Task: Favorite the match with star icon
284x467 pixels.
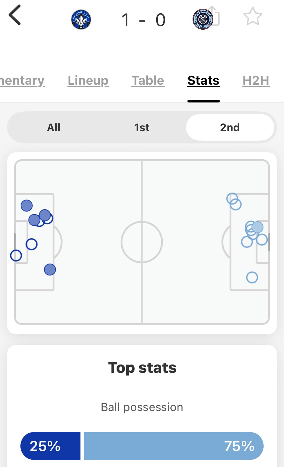Action: click(253, 16)
